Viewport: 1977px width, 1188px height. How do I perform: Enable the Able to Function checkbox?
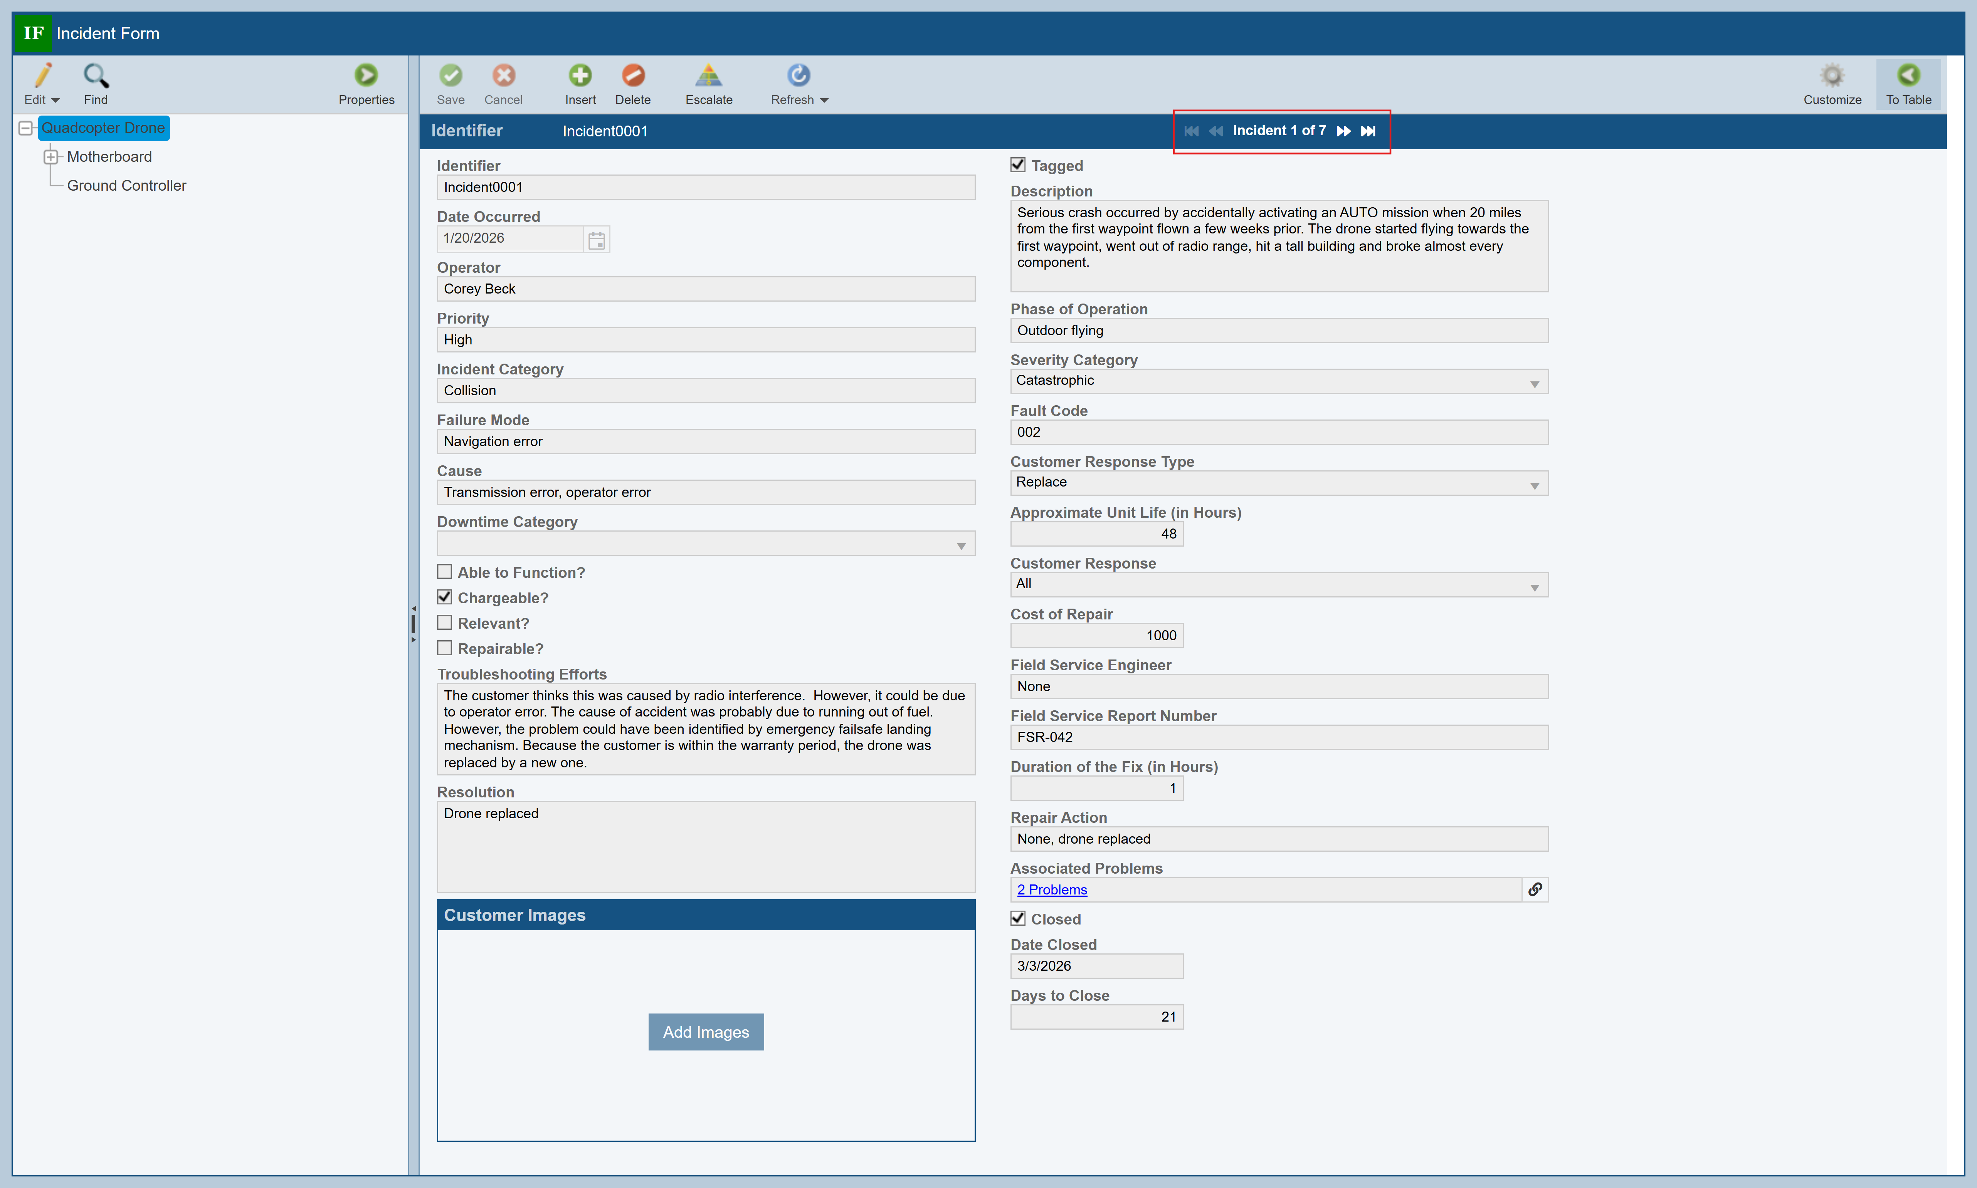(445, 572)
